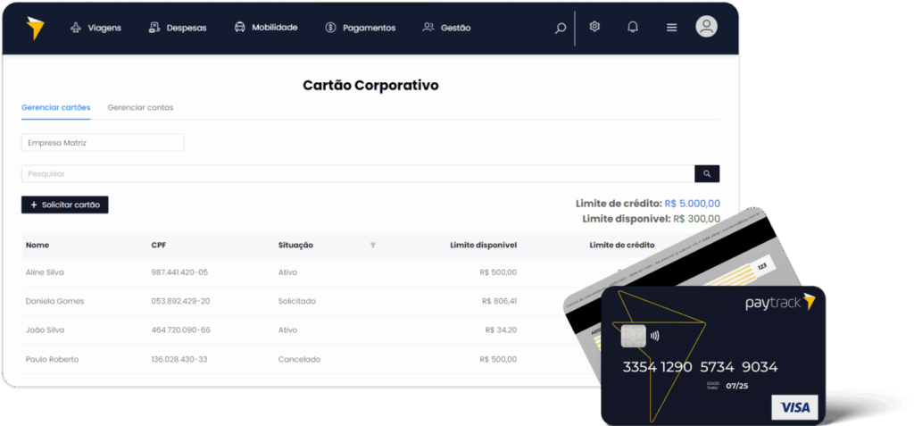This screenshot has width=914, height=426.
Task: Select the Daniela Gomes row name
Action: point(54,301)
